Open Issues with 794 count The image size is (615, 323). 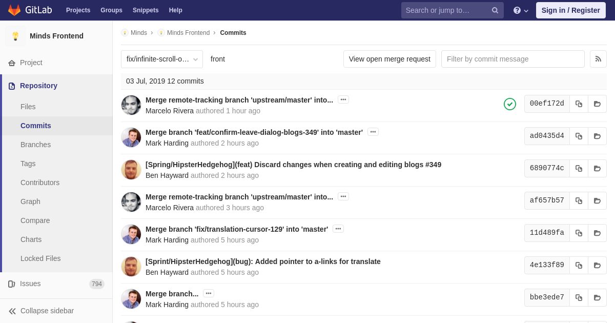point(56,284)
